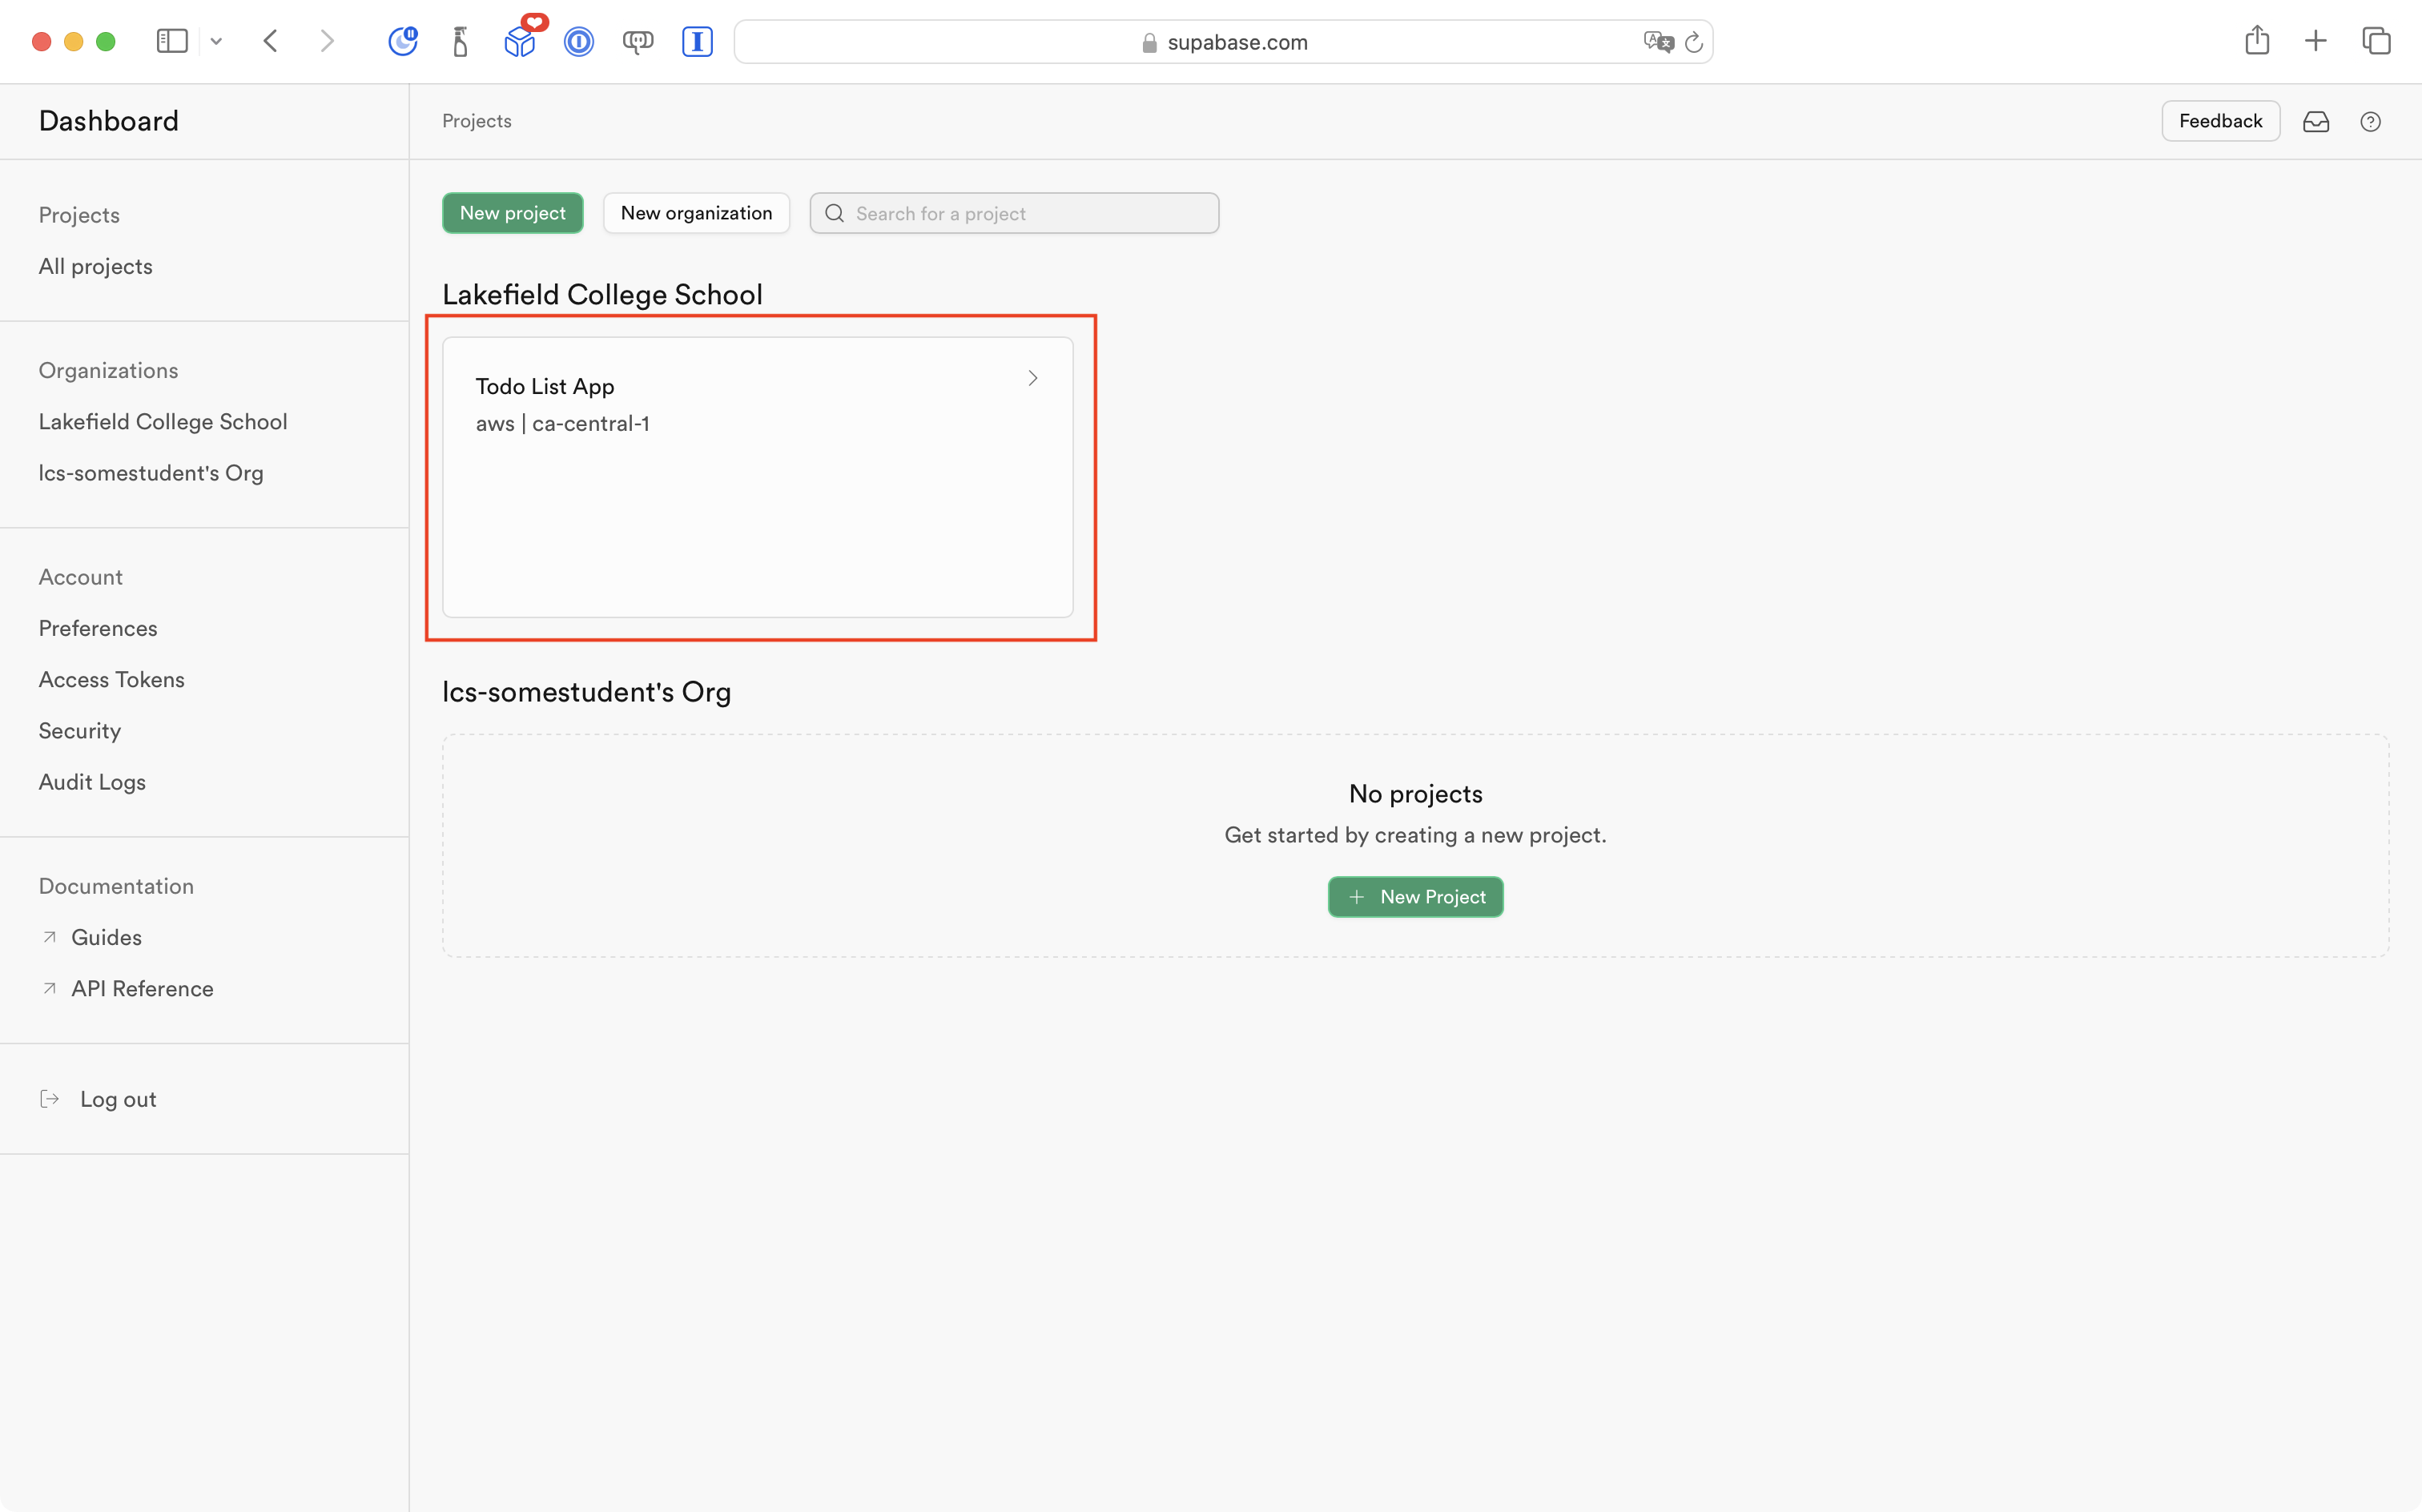Select Access Tokens in the Account section

click(x=112, y=679)
